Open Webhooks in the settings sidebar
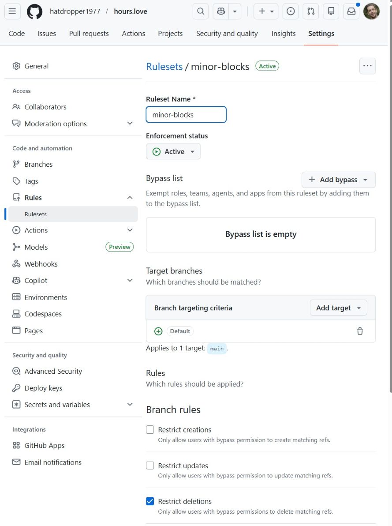The width and height of the screenshot is (392, 526). [41, 264]
